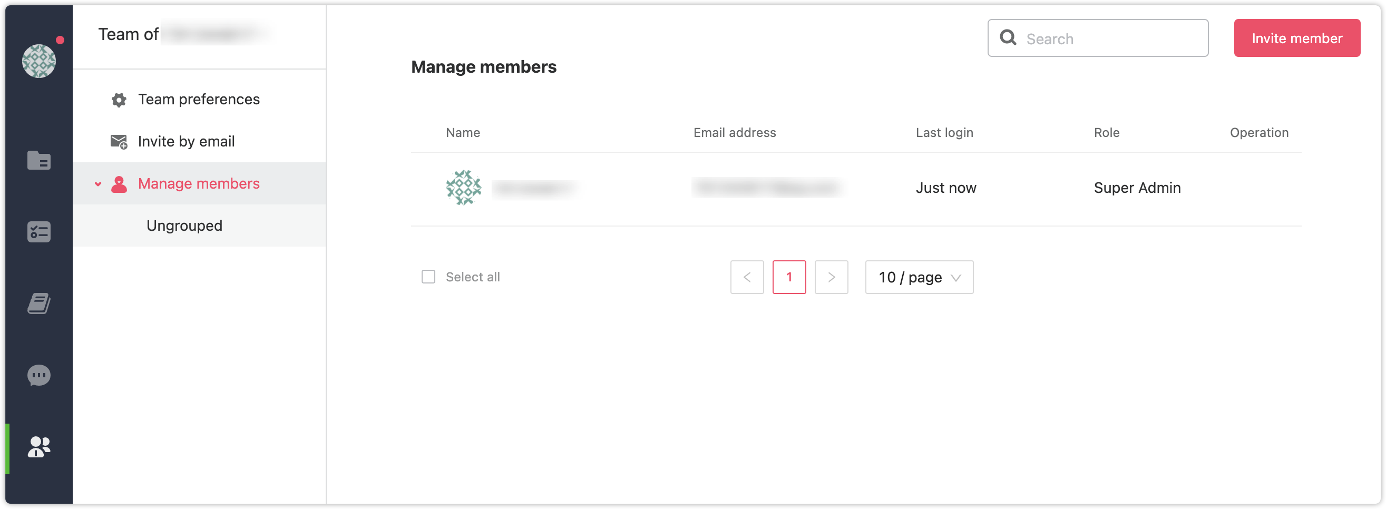Click the gear icon for Team preferences
This screenshot has height=509, width=1386.
click(119, 100)
